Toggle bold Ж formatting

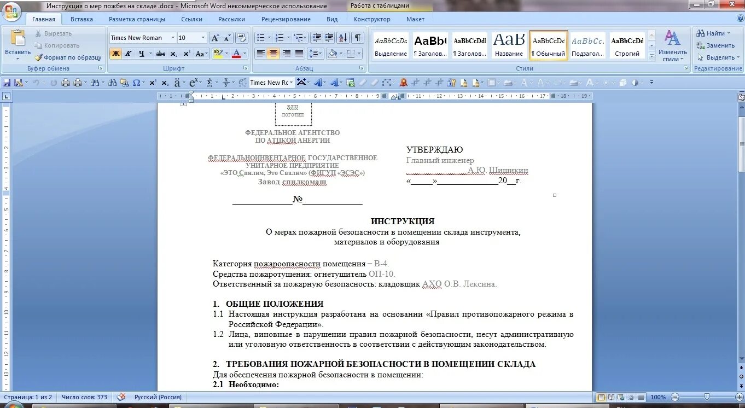115,54
